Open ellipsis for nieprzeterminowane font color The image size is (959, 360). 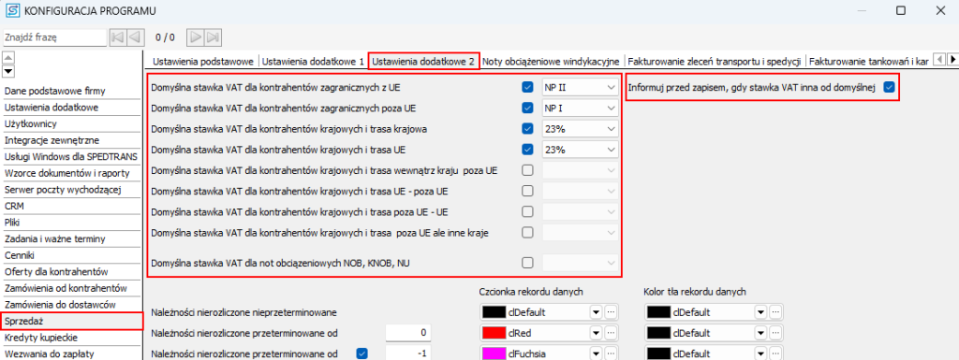[x=612, y=312]
